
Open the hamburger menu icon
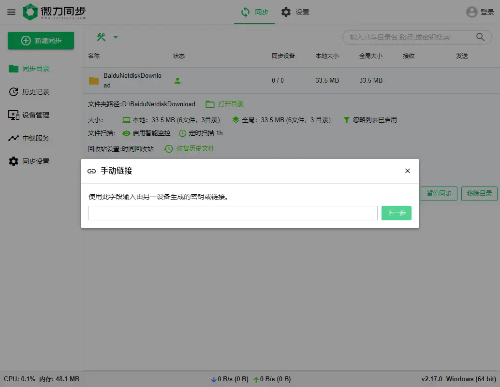pos(11,12)
